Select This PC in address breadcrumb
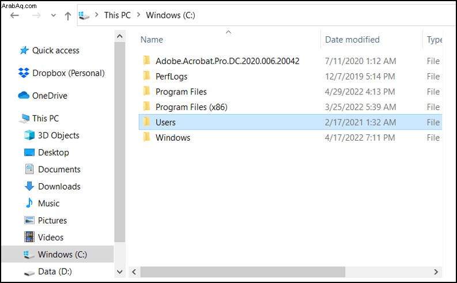 point(118,15)
